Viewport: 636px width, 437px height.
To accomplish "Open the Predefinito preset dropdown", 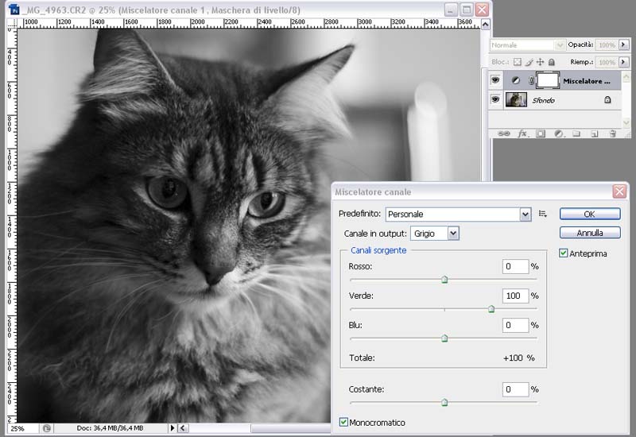I will tap(525, 215).
